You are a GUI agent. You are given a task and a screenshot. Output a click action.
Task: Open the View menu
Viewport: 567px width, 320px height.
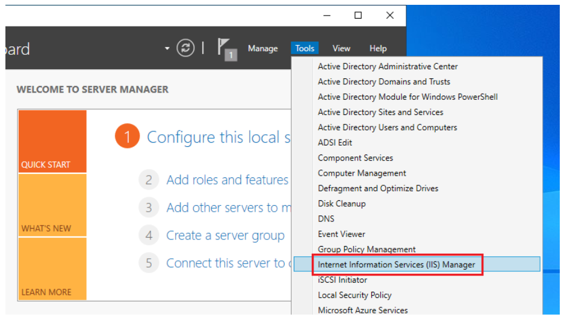pyautogui.click(x=341, y=49)
